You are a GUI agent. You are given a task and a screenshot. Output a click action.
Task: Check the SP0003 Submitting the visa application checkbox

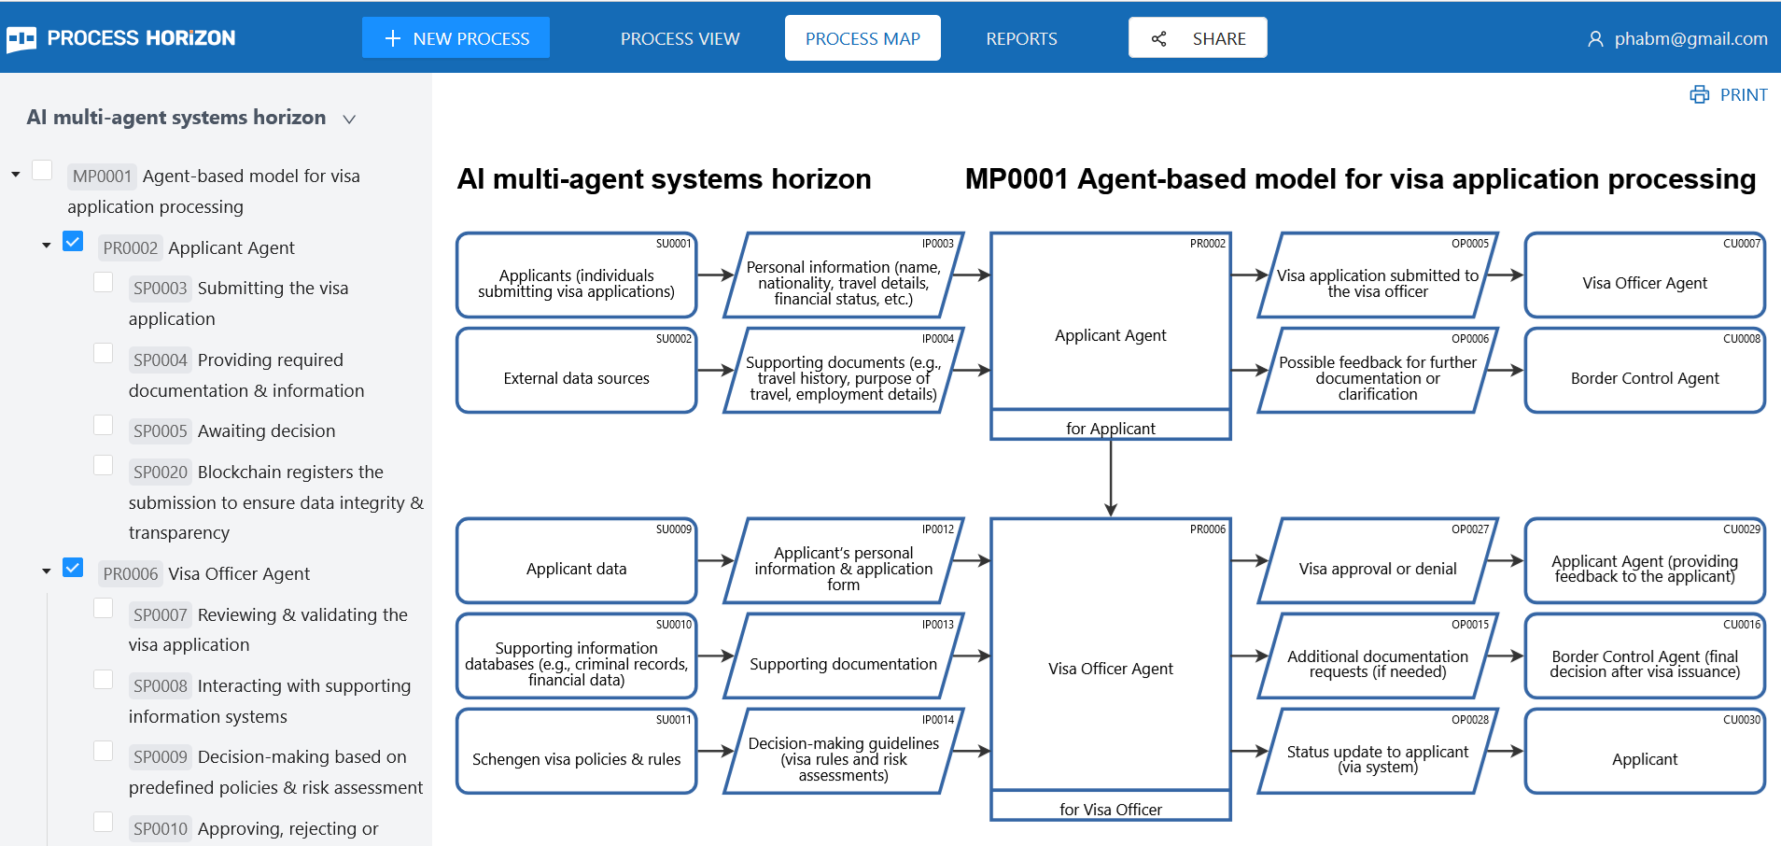coord(103,281)
